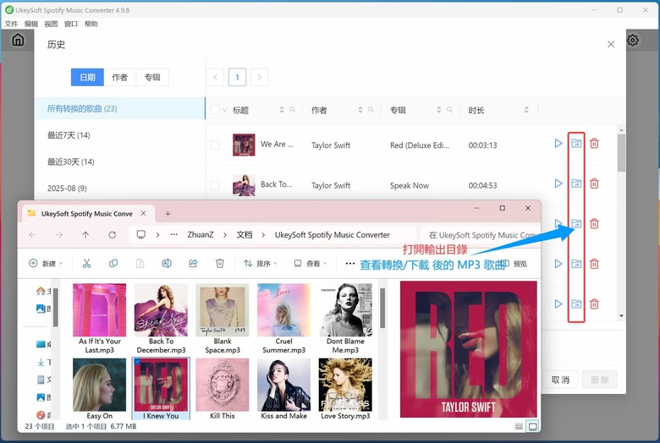Search within the 标题 column
The image size is (660, 443).
pyautogui.click(x=293, y=110)
